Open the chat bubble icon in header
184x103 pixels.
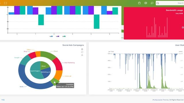(x=152, y=3)
